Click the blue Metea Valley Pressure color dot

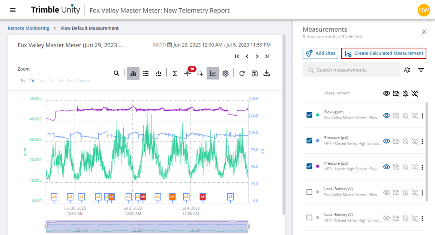coord(318,140)
